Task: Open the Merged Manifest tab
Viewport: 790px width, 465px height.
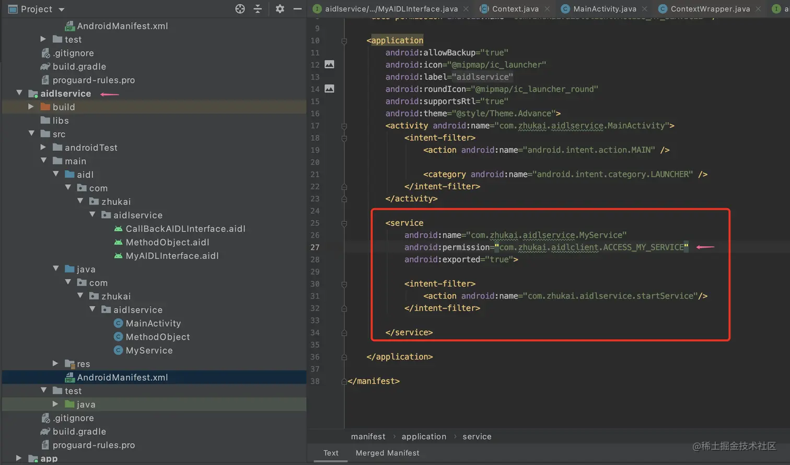Action: 387,453
